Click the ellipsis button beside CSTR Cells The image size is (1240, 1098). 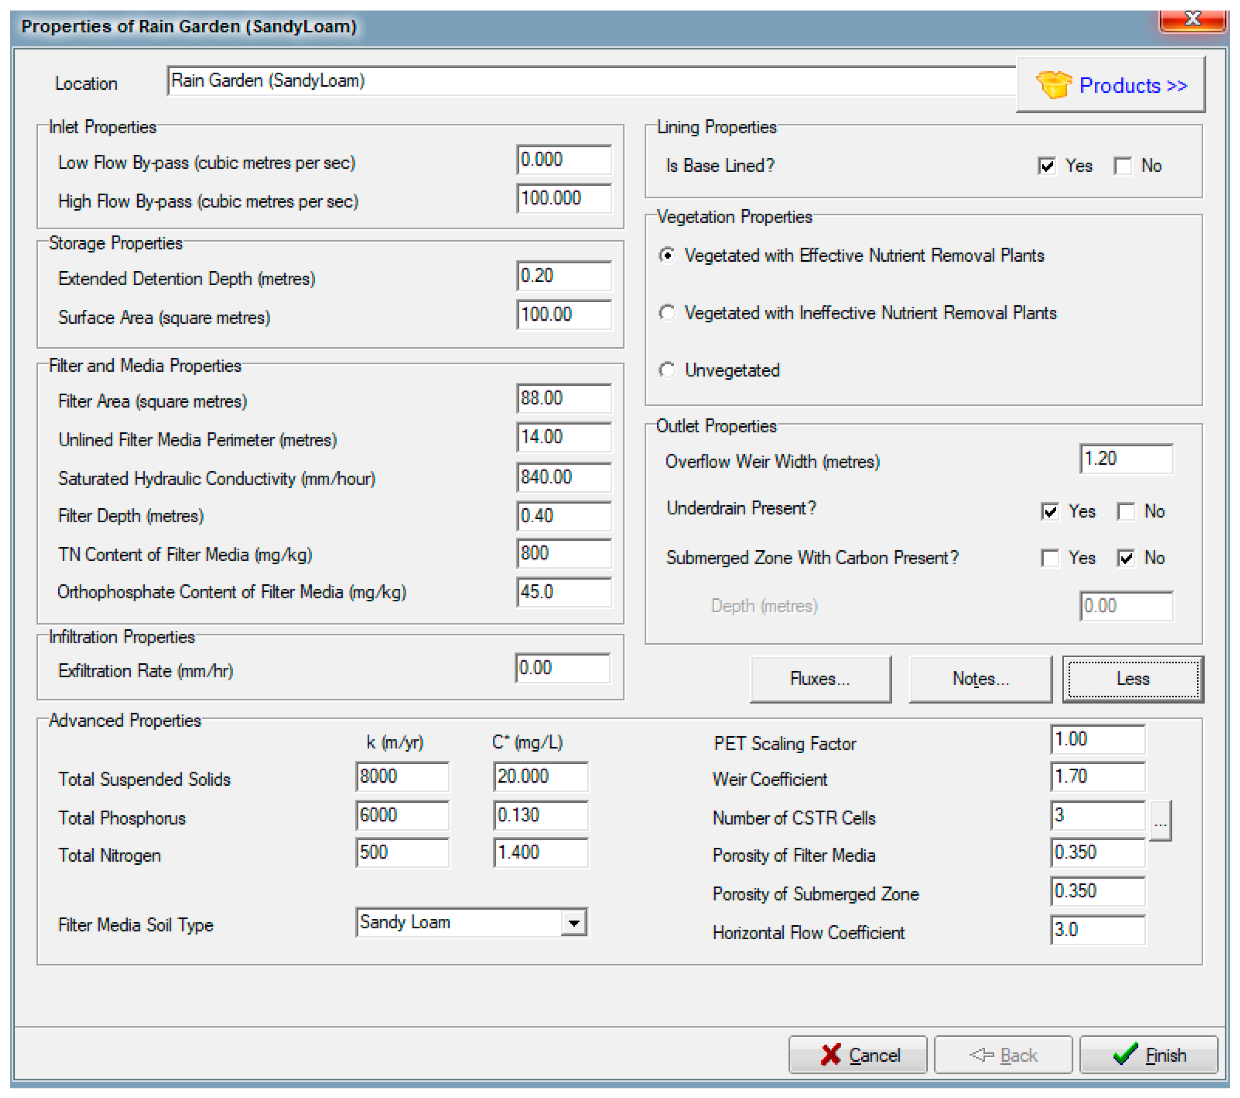tap(1160, 821)
